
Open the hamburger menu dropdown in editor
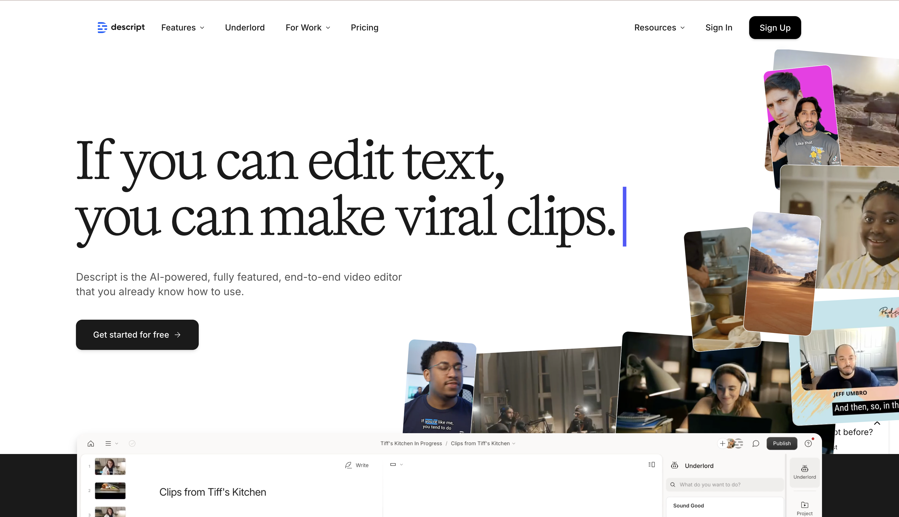click(x=111, y=444)
